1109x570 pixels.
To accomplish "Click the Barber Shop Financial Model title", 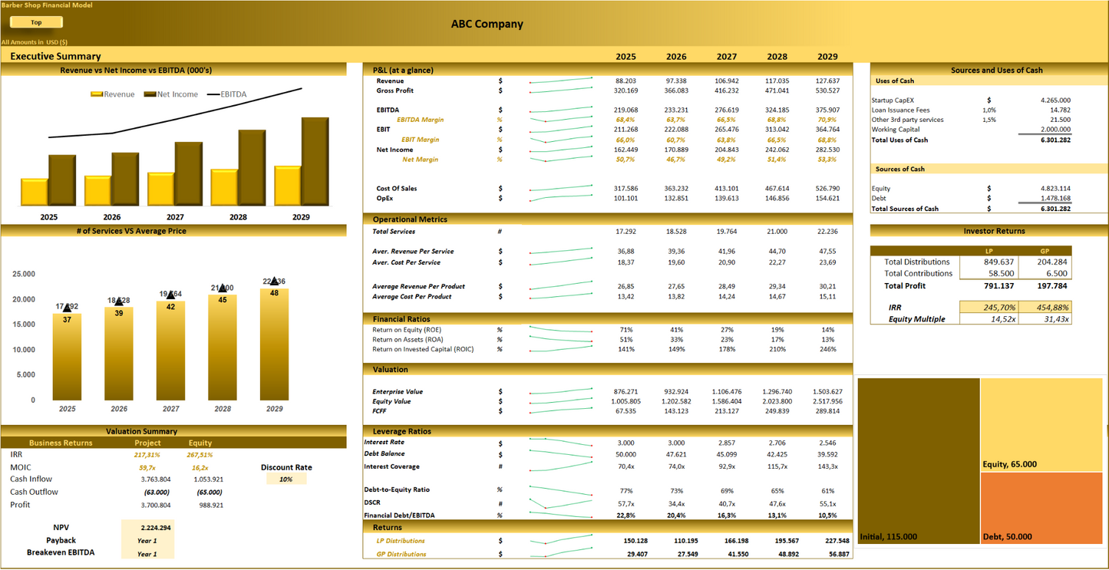I will click(x=47, y=5).
